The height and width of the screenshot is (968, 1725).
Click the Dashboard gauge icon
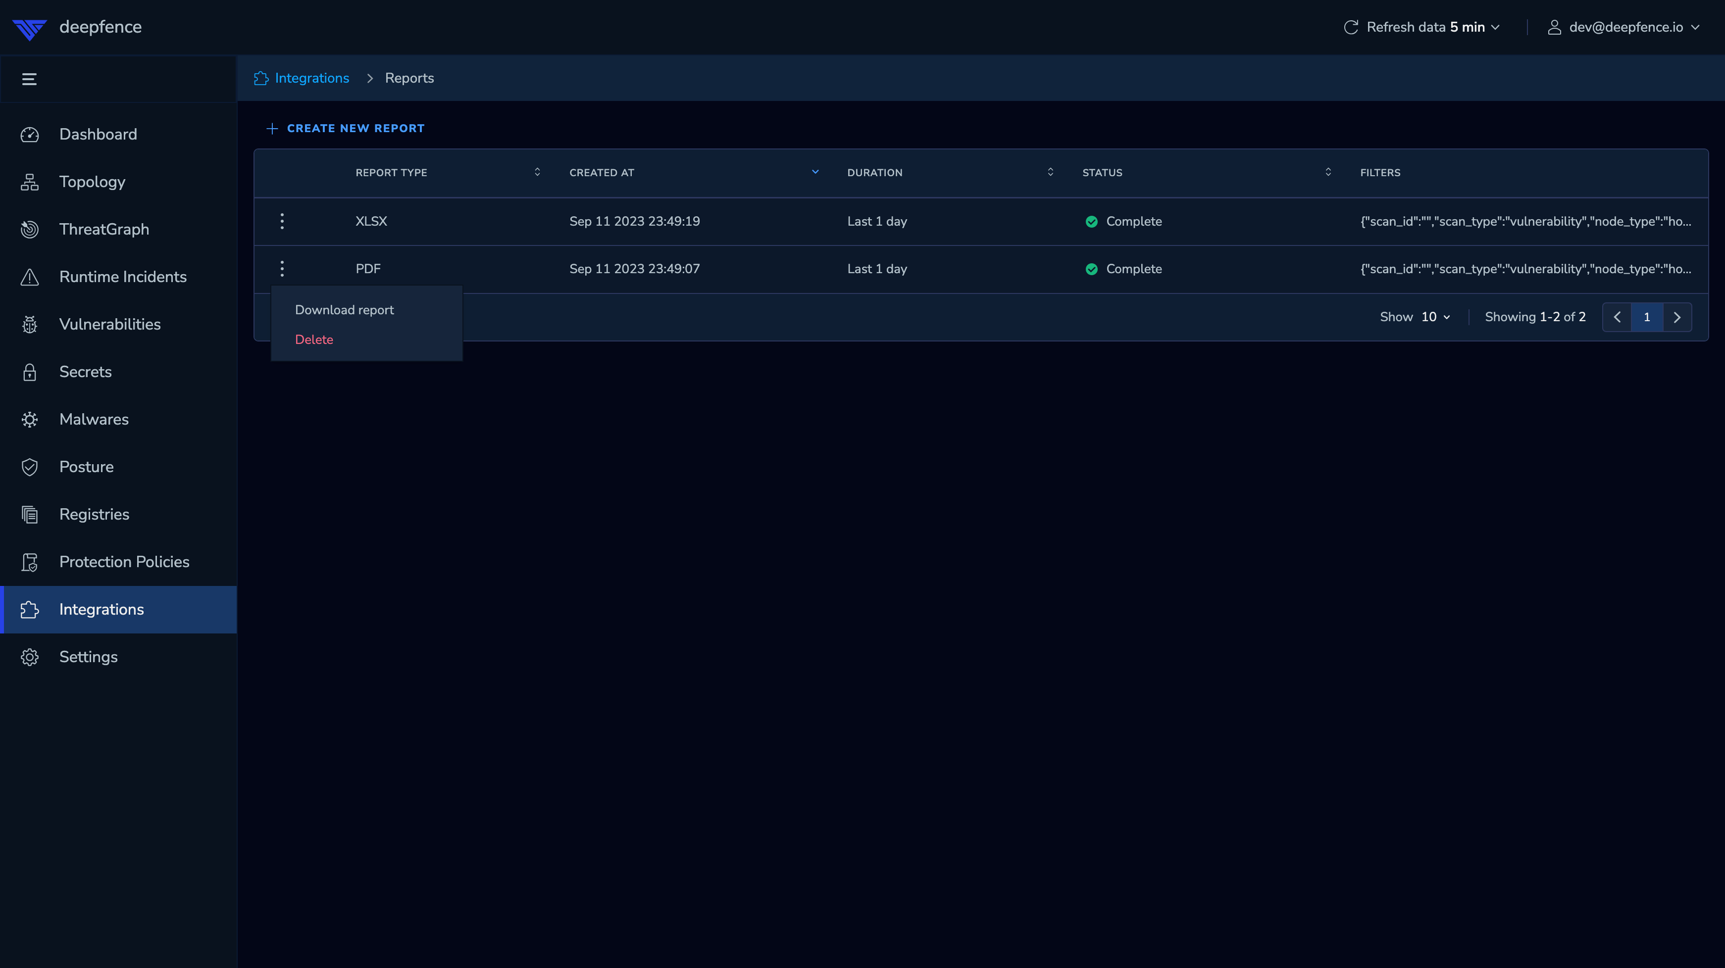(x=30, y=135)
